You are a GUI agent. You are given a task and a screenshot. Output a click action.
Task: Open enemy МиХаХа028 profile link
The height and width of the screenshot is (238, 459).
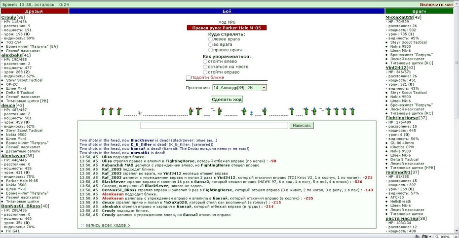pos(399,17)
